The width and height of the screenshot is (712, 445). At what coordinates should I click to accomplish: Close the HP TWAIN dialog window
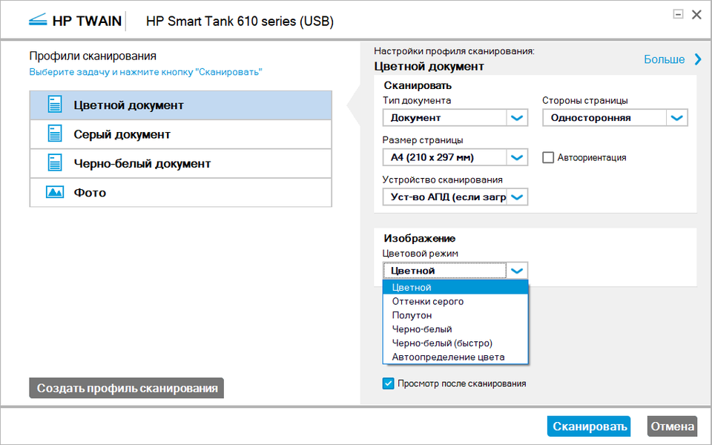[x=696, y=14]
